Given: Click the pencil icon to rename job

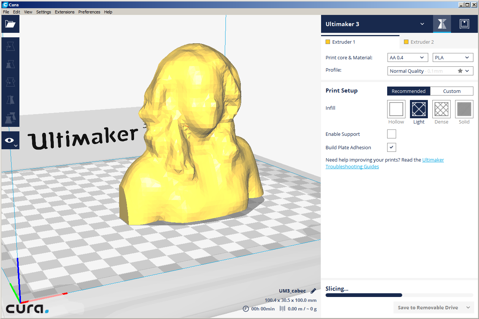Looking at the screenshot, I should (x=313, y=291).
